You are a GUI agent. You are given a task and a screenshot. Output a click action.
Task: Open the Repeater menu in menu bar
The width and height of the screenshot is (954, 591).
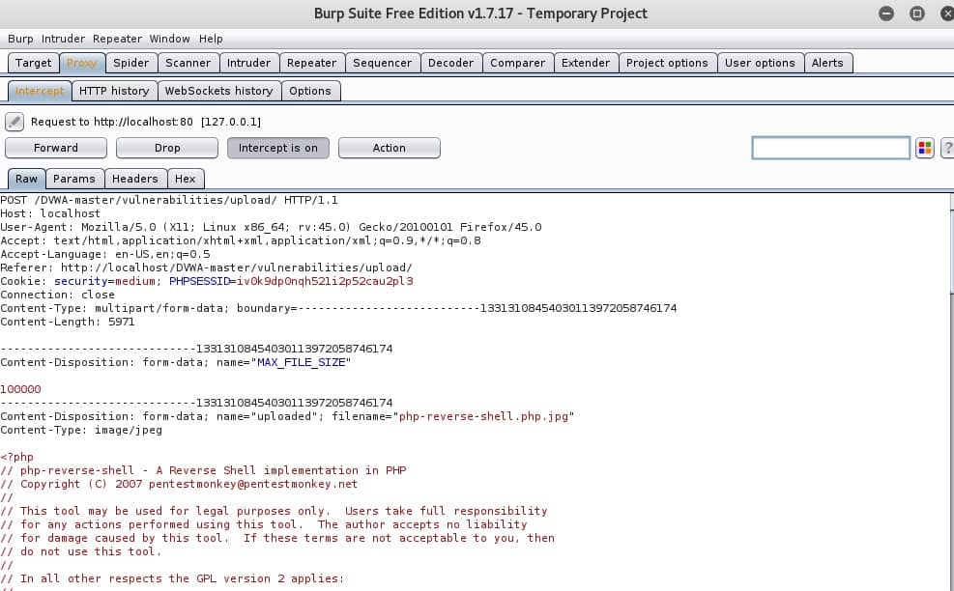(x=117, y=39)
